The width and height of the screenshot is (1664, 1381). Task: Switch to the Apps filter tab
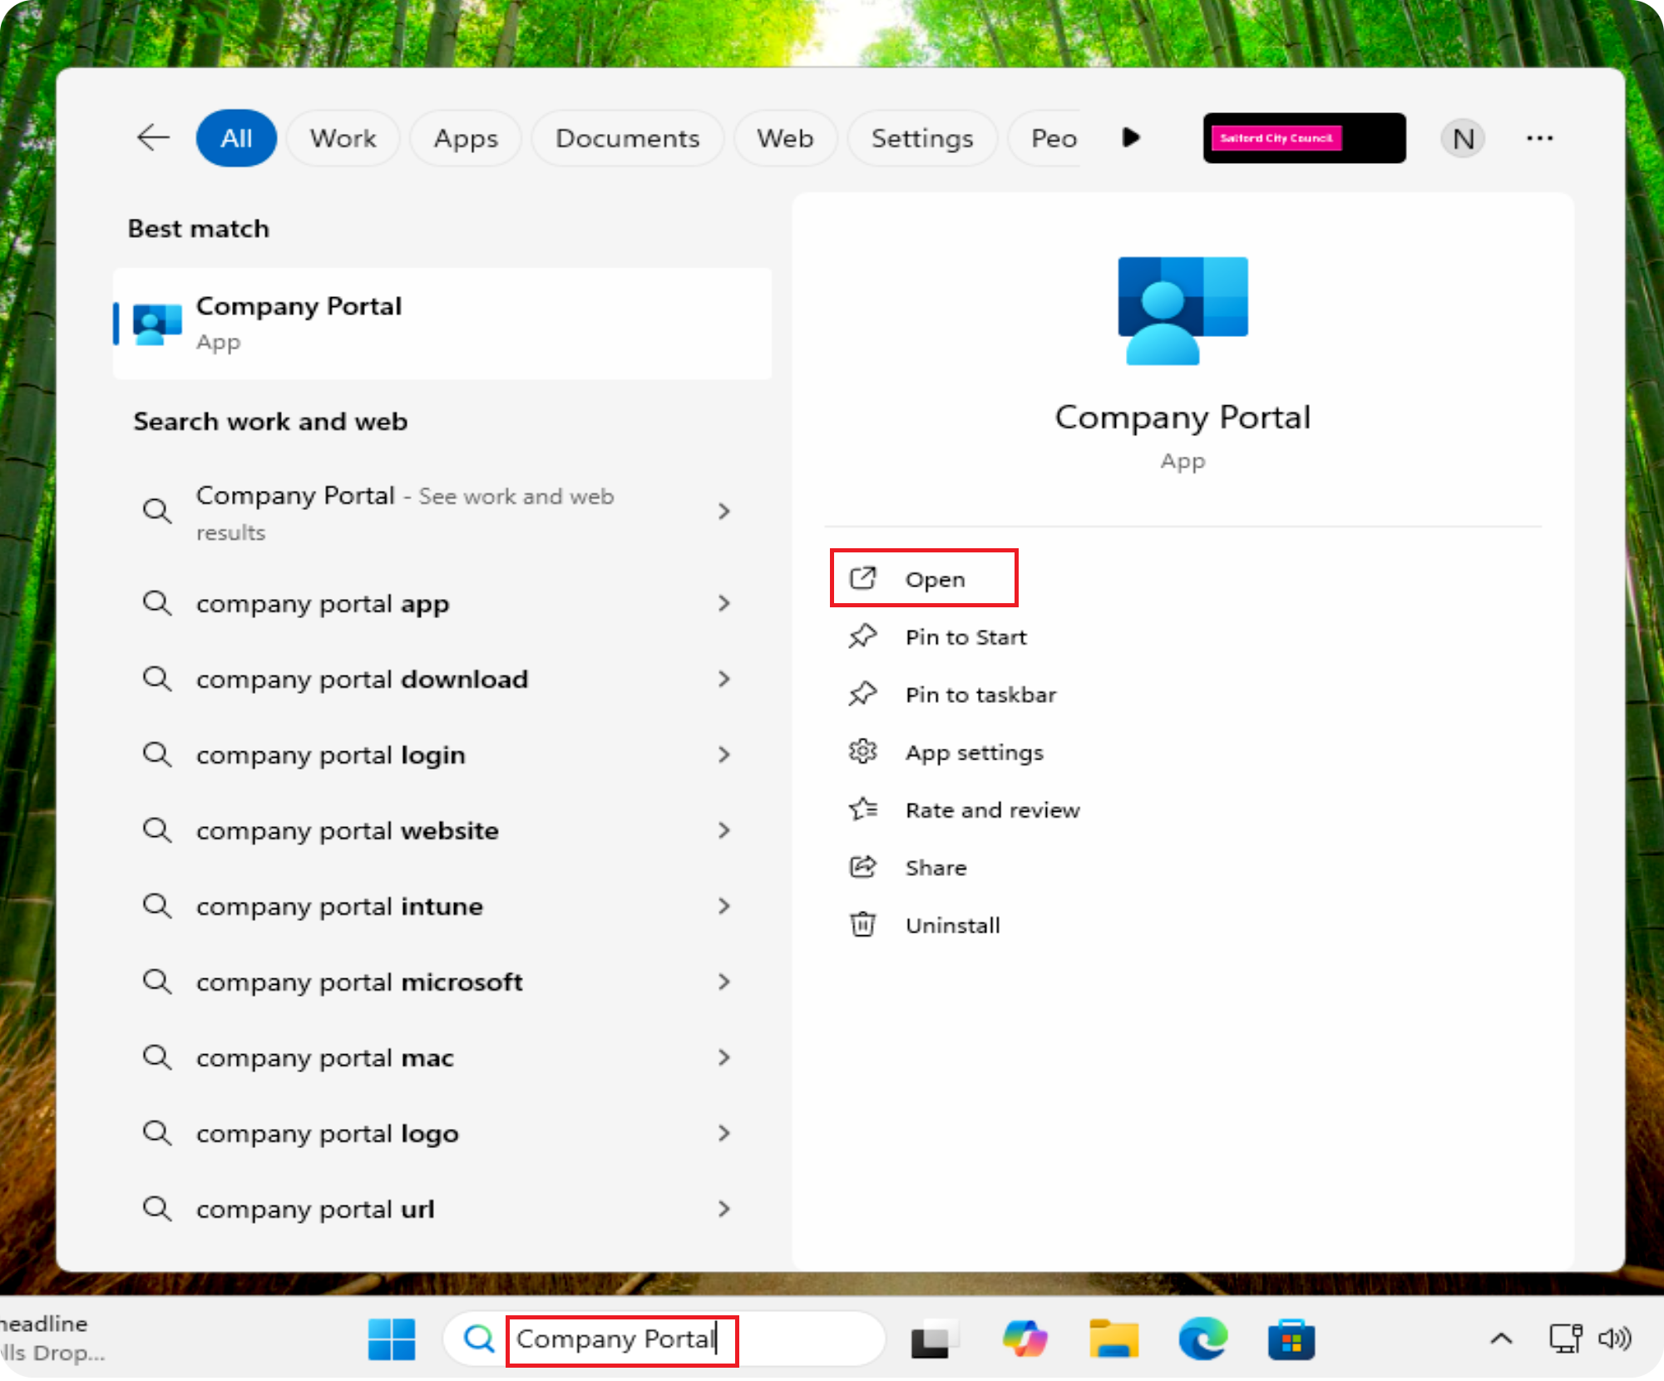click(x=466, y=138)
